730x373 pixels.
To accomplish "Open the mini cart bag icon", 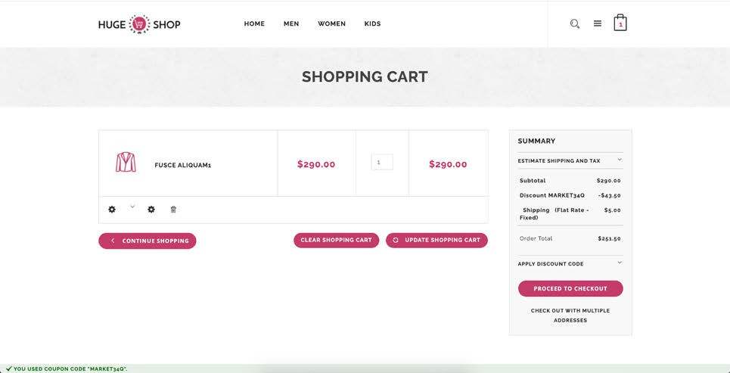I will [620, 23].
